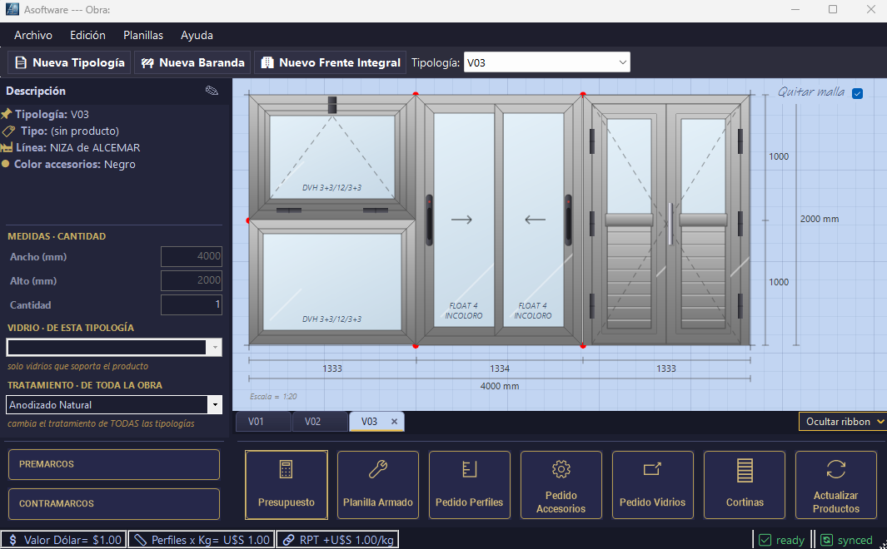Viewport: 887px width, 549px height.
Task: Open Pedido Vidrios glass order
Action: [x=653, y=485]
